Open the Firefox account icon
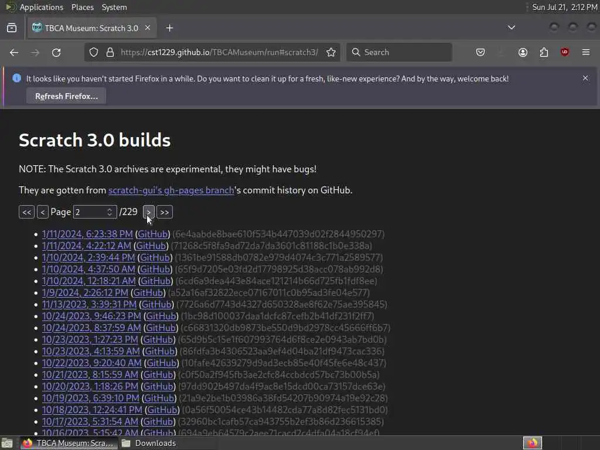 point(523,52)
